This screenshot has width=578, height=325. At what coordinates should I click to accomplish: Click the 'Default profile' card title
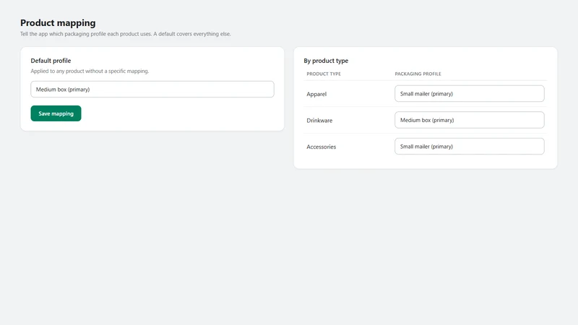pyautogui.click(x=51, y=61)
